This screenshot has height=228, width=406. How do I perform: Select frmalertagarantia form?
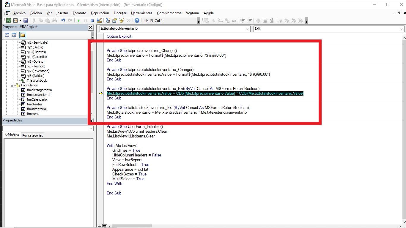click(39, 90)
